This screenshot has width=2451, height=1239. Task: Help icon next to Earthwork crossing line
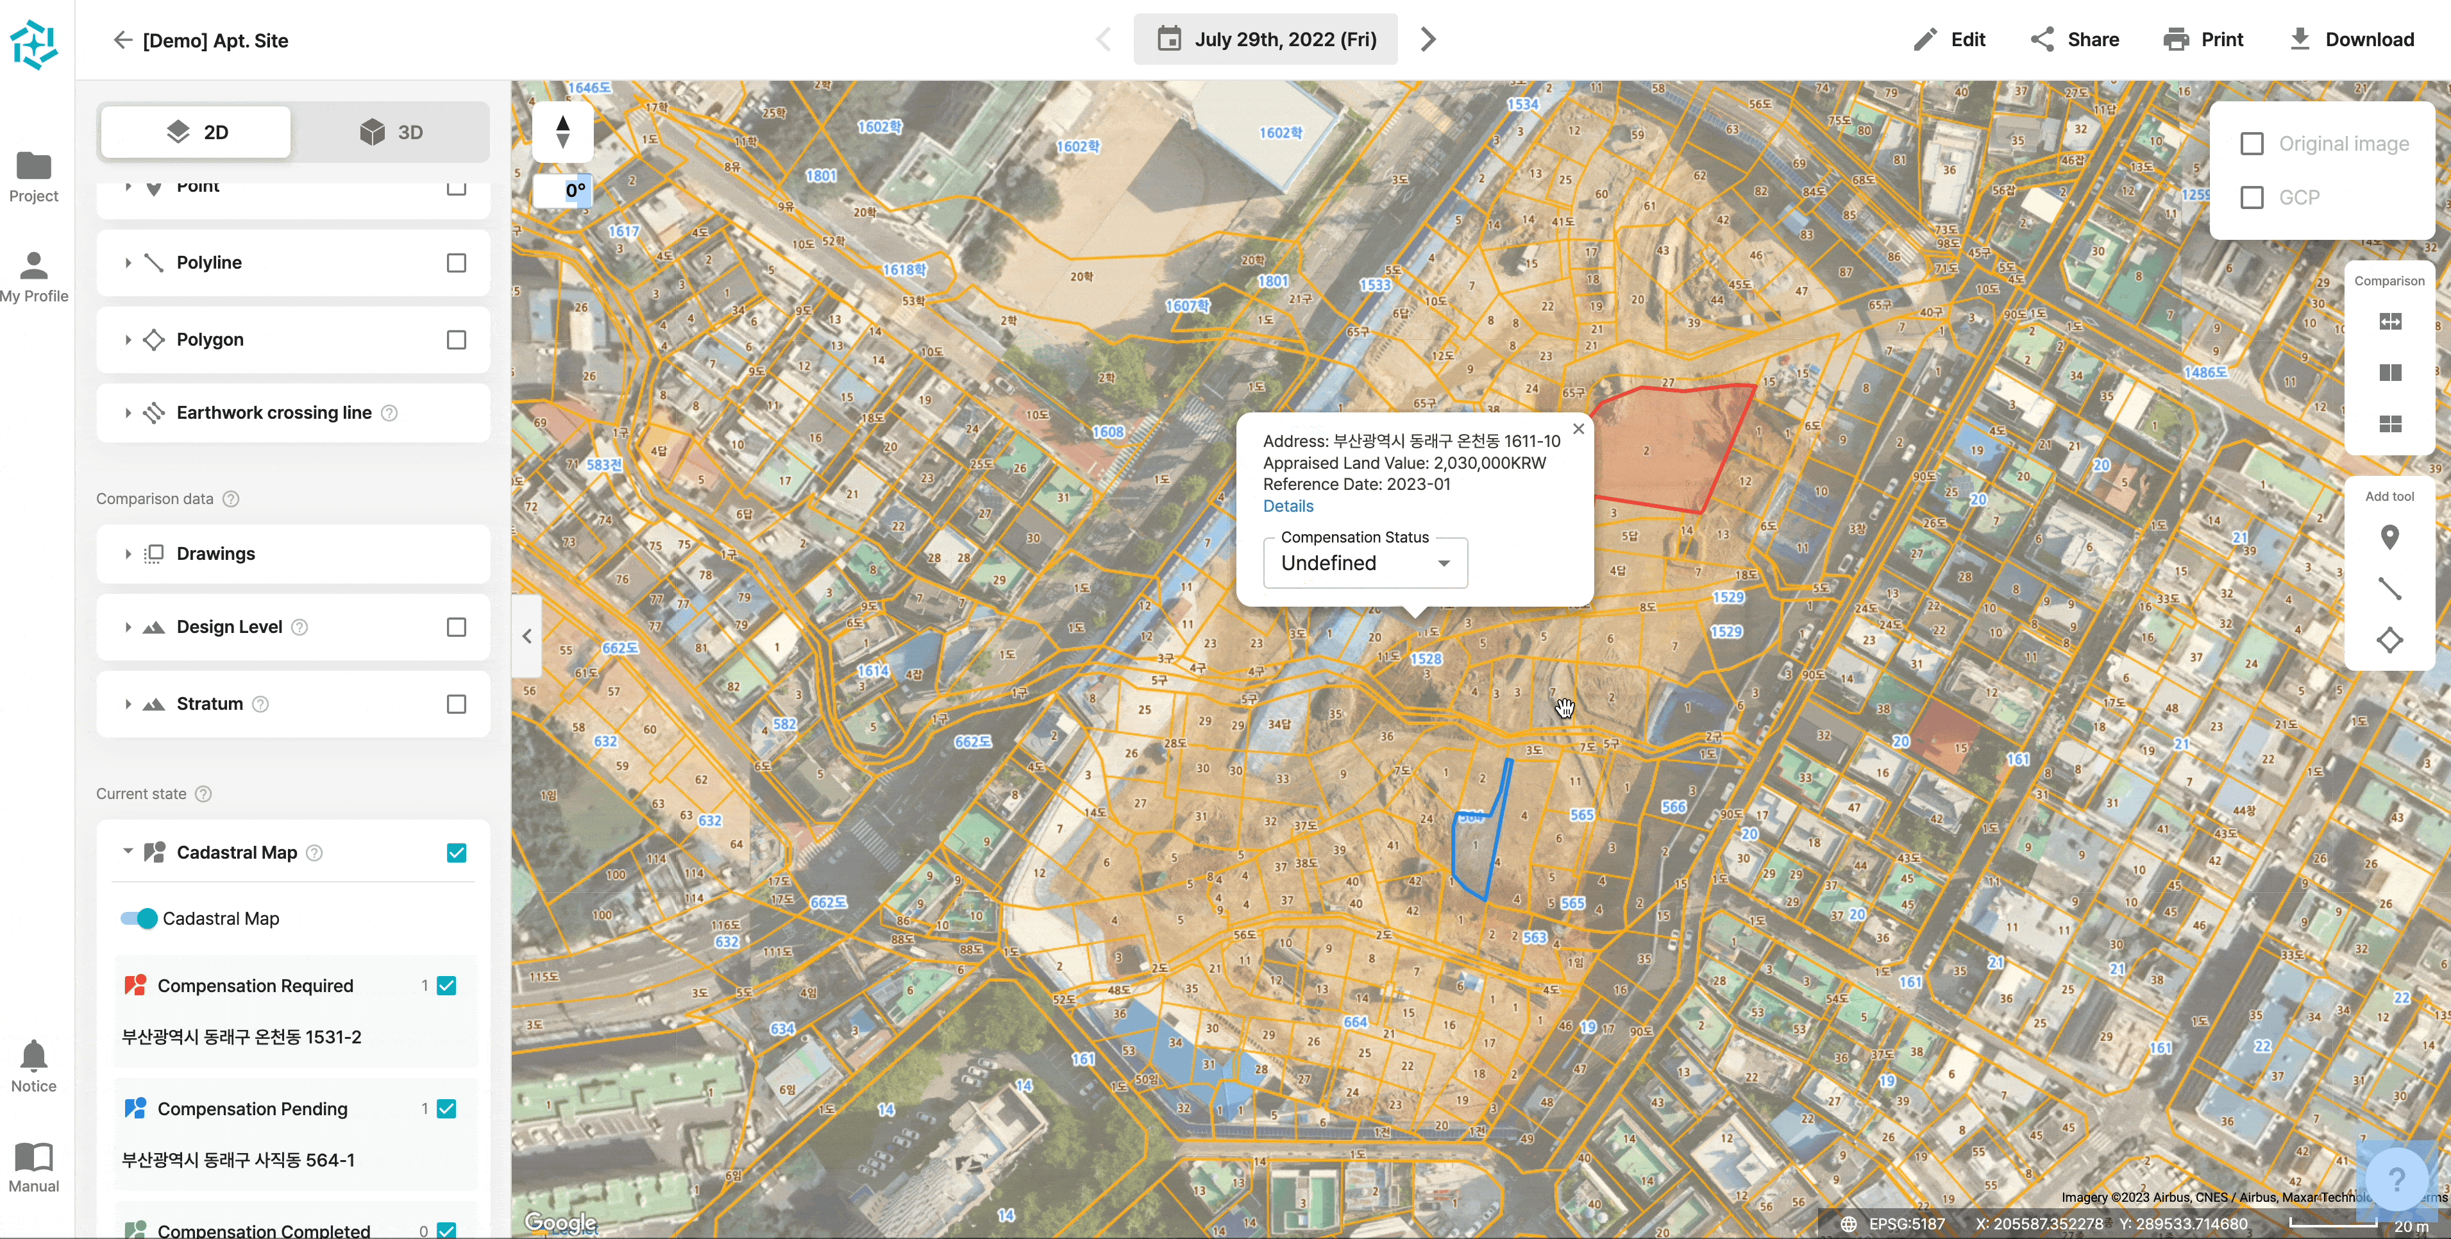point(389,413)
